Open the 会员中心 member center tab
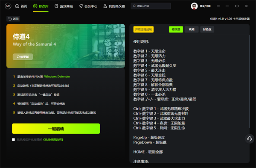Viewport: 256px width, 168px height. point(88,6)
